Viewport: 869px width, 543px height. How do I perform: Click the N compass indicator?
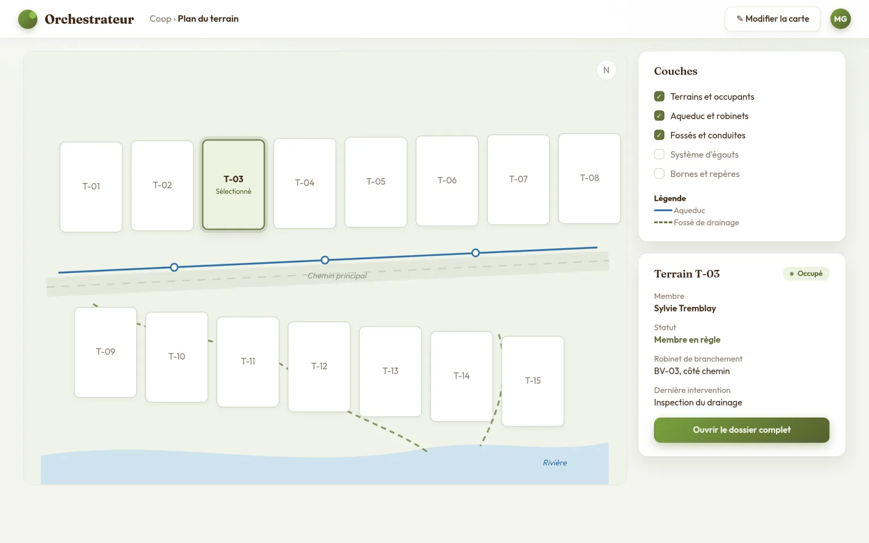[x=606, y=70]
